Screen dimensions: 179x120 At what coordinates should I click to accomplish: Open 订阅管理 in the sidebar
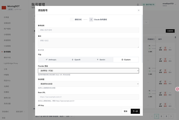(x=7, y=46)
